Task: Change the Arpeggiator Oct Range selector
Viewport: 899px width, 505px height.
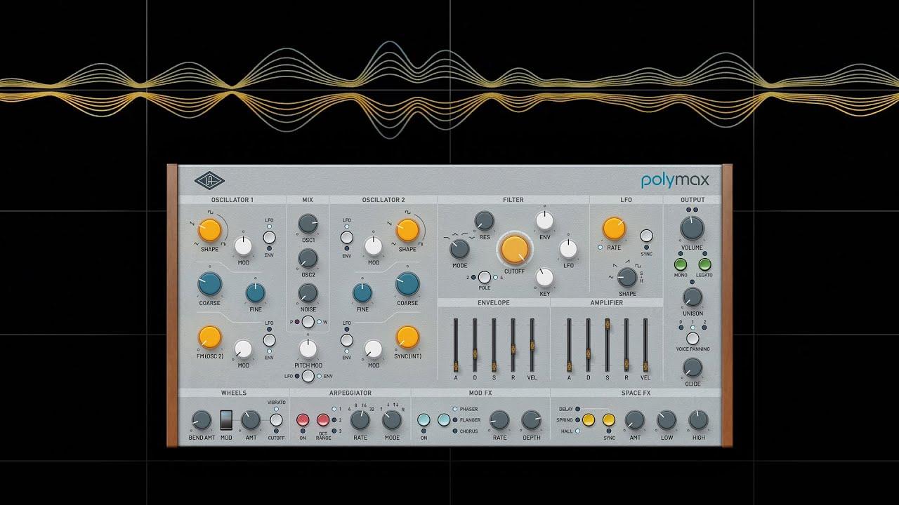Action: pos(323,420)
